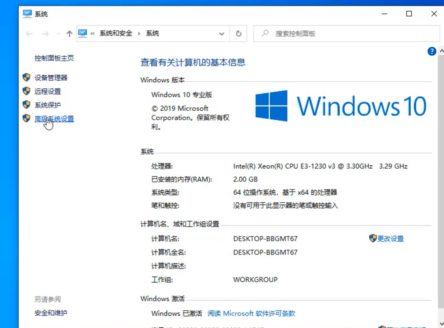Select processor value Intel(R) Xeon(R) CPU text
Image resolution: width=444 pixels, height=328 pixels.
(x=320, y=166)
